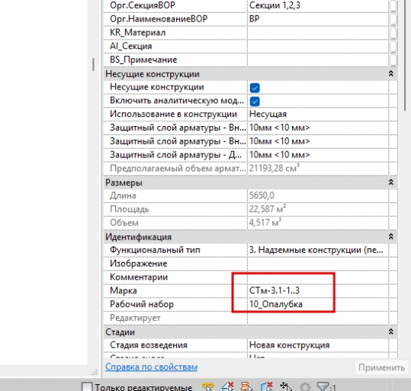This screenshot has height=391, width=411.
Task: Click the Применить button
Action: pos(381,367)
